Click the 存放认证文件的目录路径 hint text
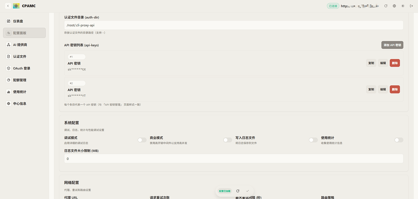 [x=85, y=33]
